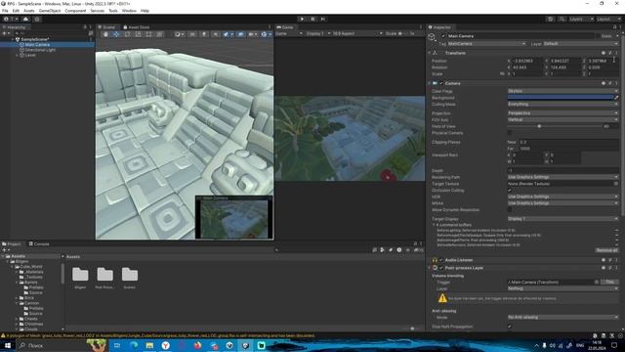Select the Move tool in Scene toolbar

pyautogui.click(x=116, y=35)
